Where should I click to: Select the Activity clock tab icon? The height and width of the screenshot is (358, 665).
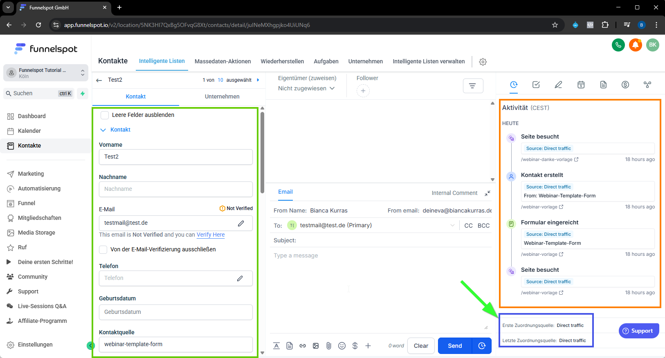pyautogui.click(x=514, y=85)
